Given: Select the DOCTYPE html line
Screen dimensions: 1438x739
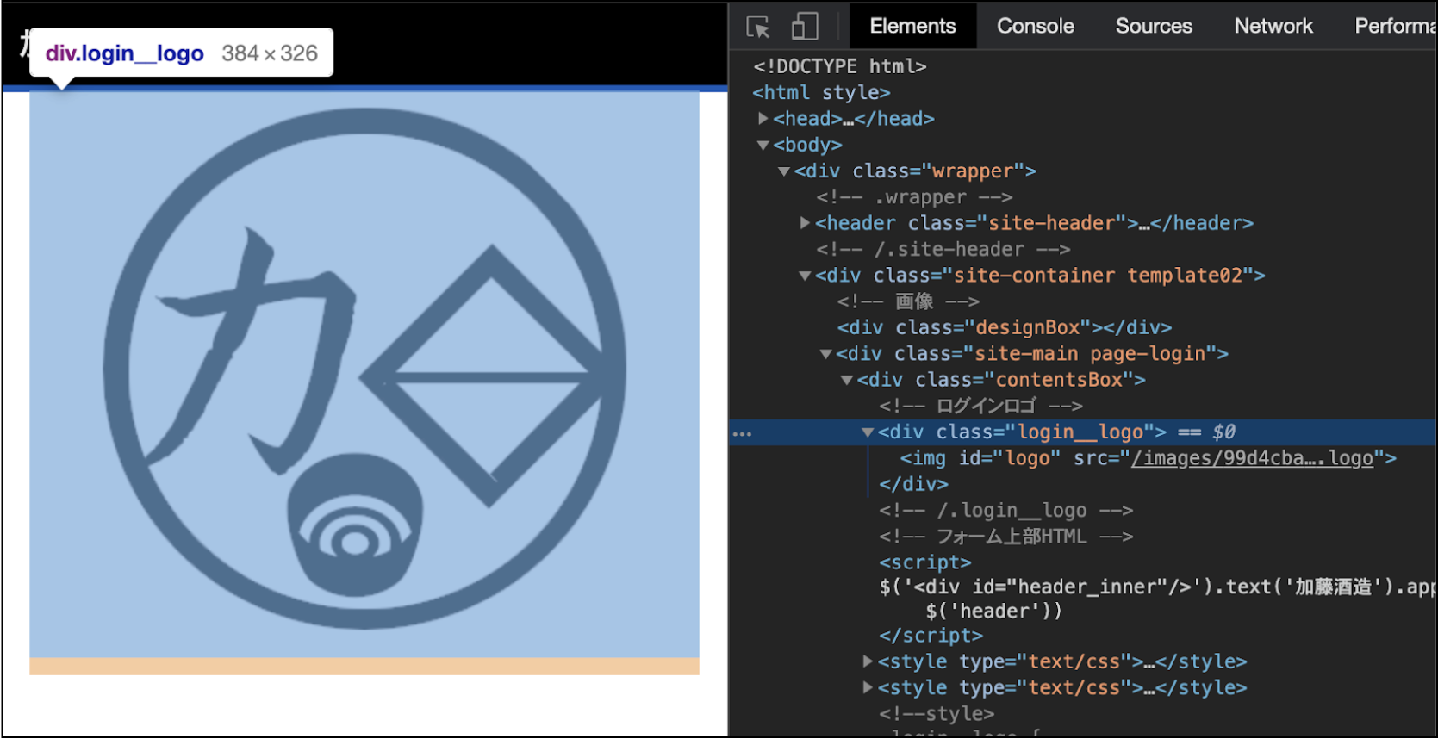Looking at the screenshot, I should click(x=840, y=66).
